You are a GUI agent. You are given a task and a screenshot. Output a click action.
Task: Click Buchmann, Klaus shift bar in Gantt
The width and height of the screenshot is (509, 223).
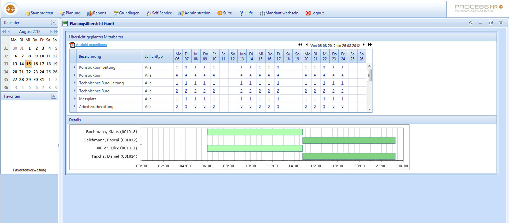tap(255, 132)
